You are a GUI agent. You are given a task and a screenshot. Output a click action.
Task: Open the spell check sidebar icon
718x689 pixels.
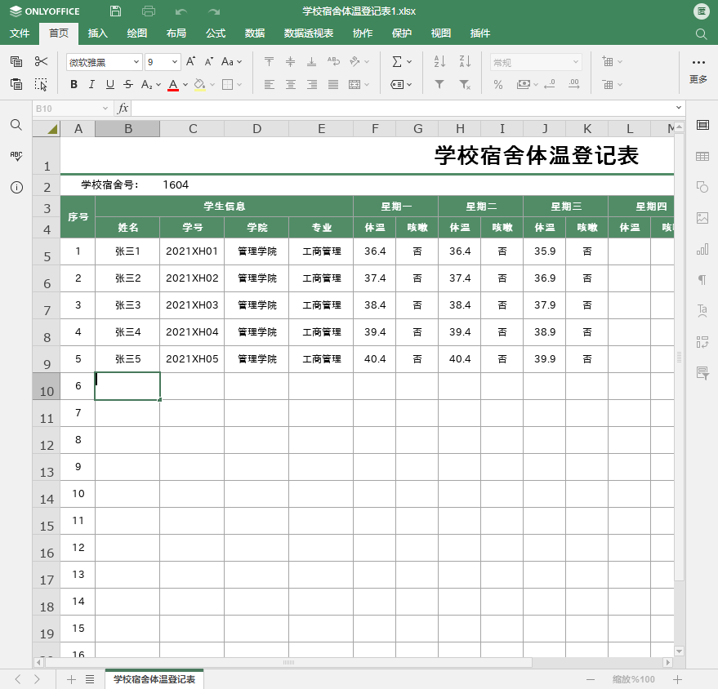point(16,156)
